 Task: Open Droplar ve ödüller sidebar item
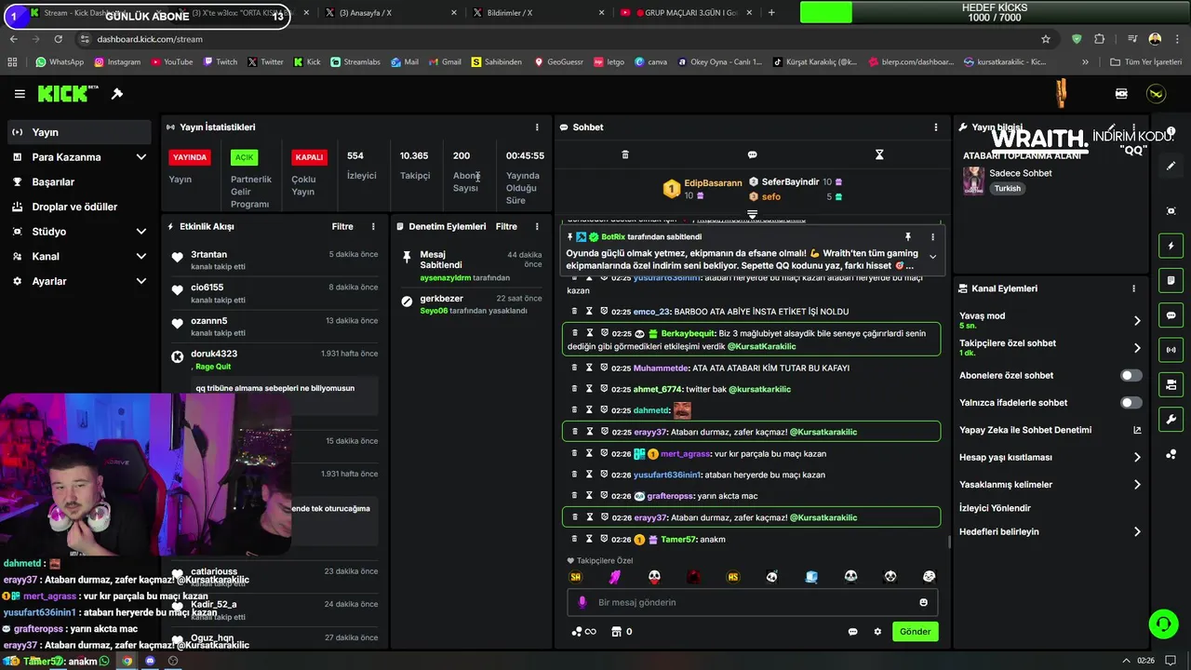(79, 207)
